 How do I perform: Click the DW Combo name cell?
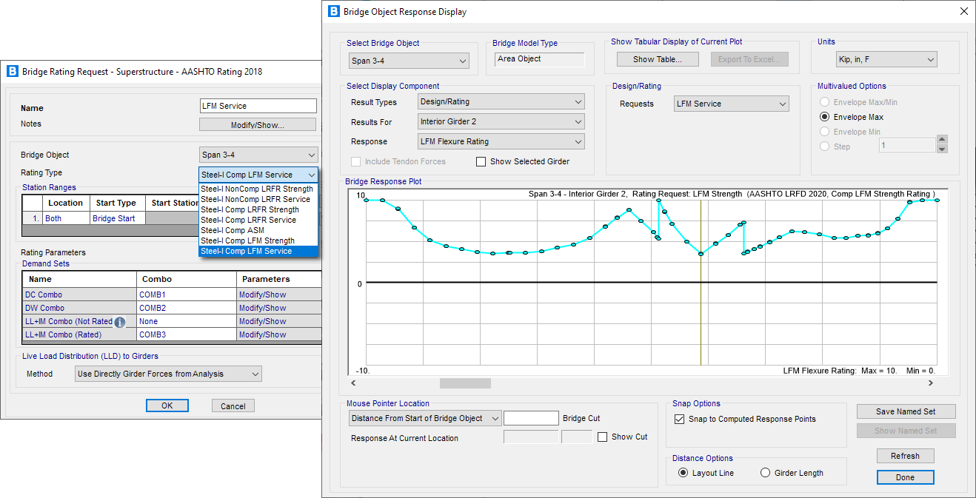[x=80, y=308]
